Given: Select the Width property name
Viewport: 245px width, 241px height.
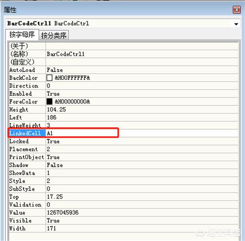Looking at the screenshot, I should (17, 228).
